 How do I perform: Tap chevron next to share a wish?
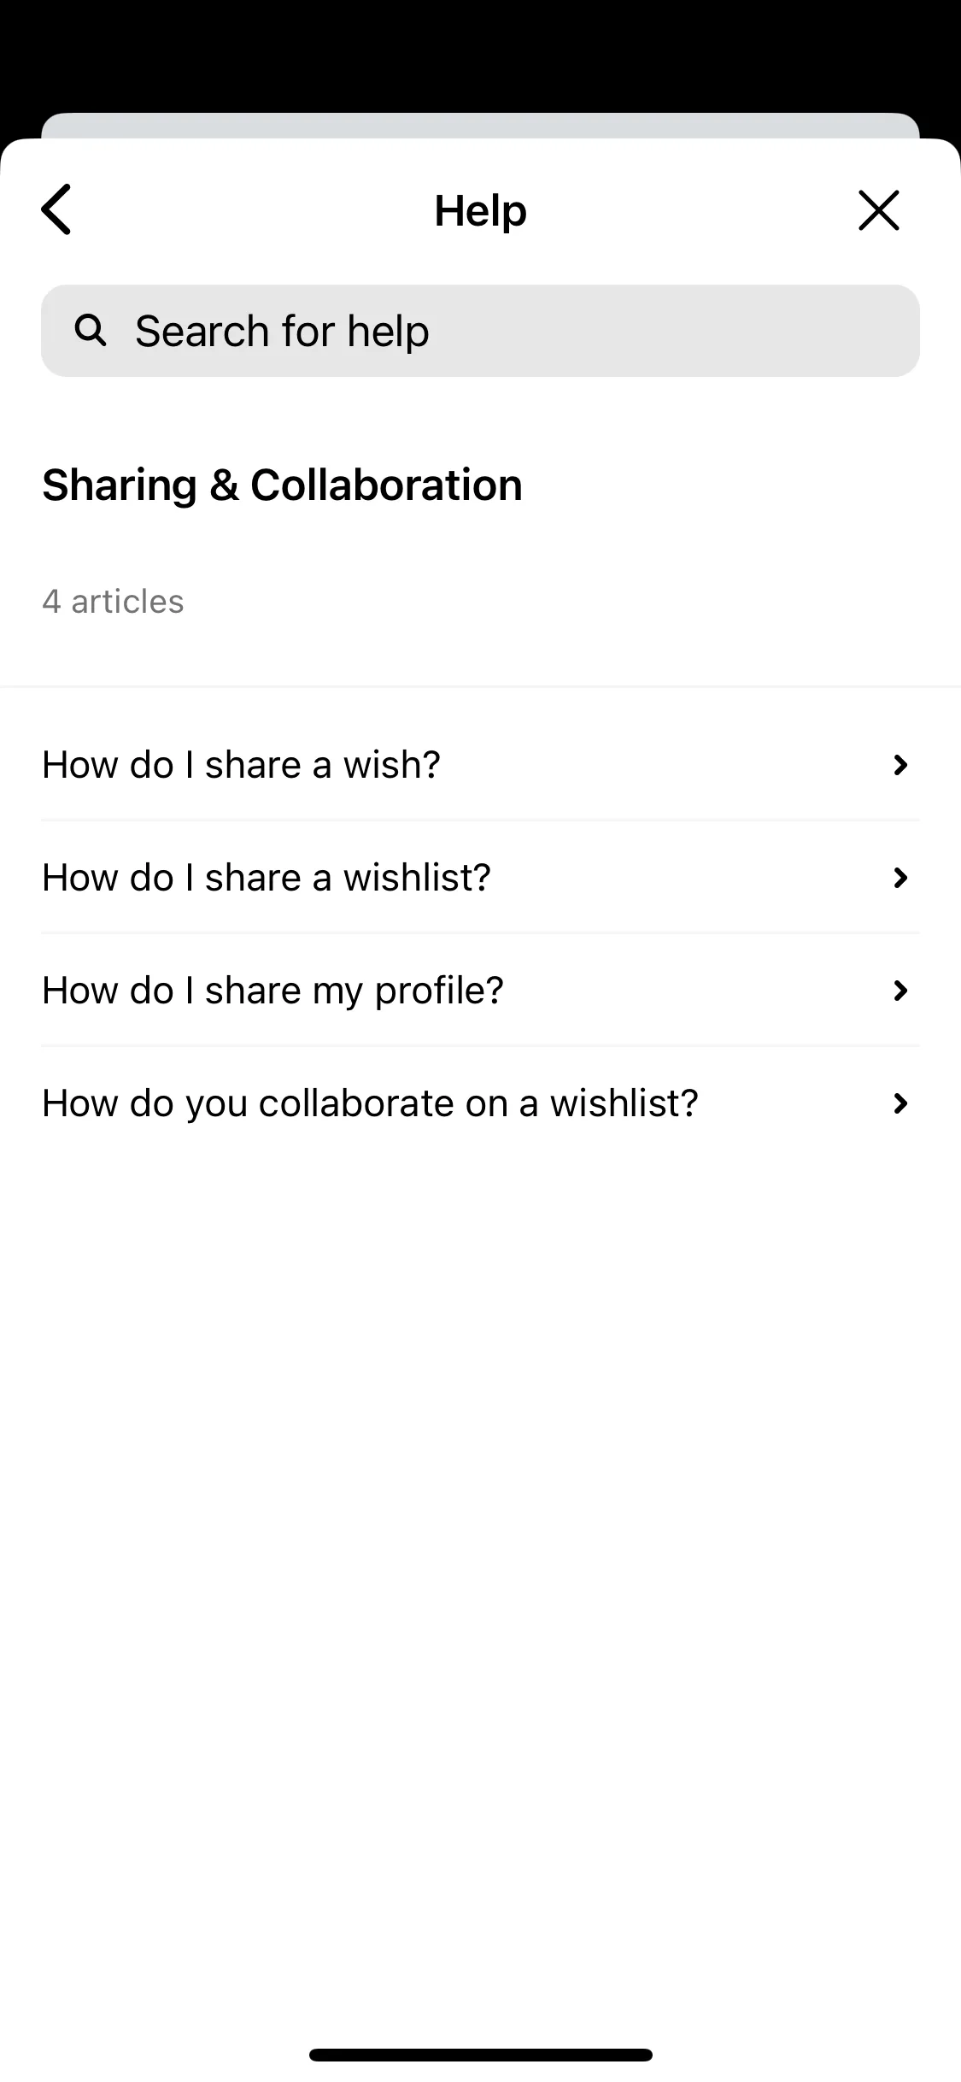(900, 765)
